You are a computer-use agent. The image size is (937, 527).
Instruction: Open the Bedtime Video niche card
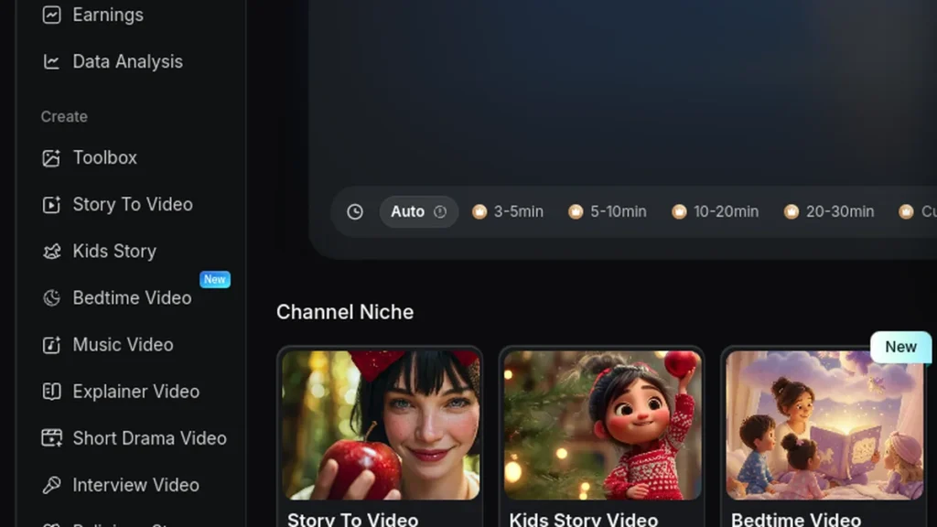click(824, 436)
